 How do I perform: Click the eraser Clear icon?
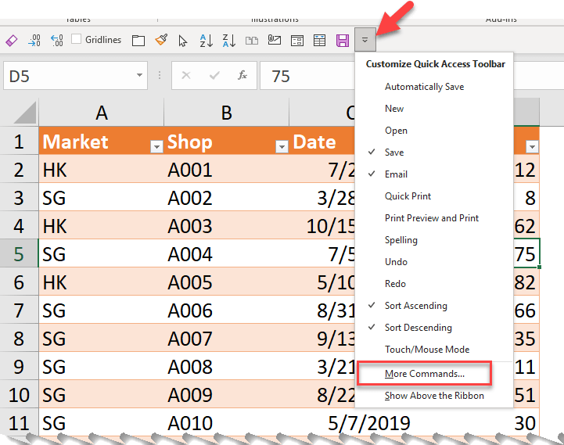tap(11, 40)
